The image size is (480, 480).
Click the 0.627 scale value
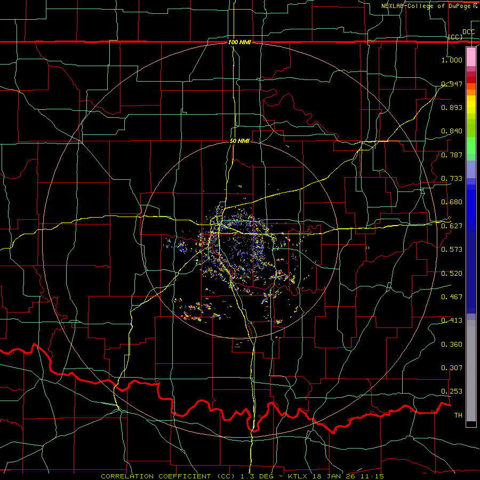(x=452, y=226)
